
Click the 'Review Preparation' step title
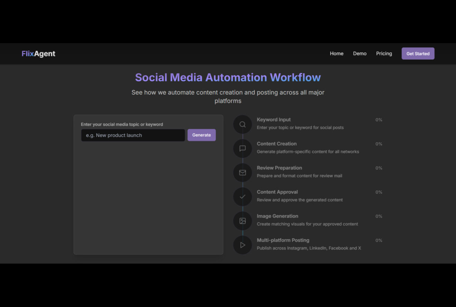coord(279,168)
